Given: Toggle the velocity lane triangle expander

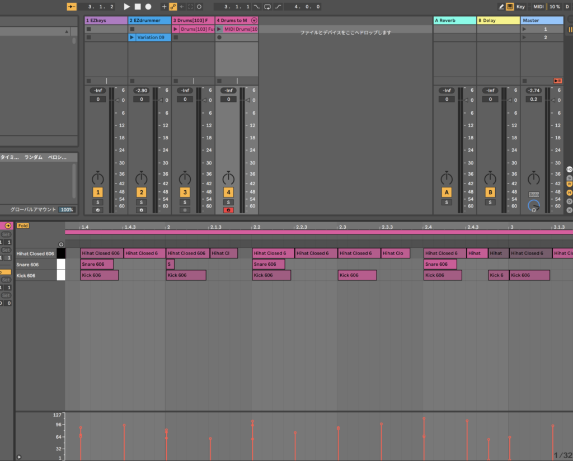Looking at the screenshot, I should coord(19,457).
